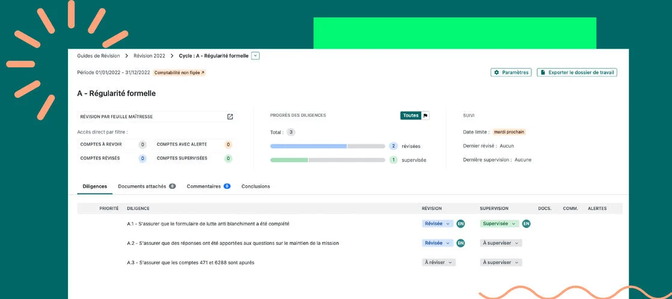Open A.2 À superviser dropdown
The image size is (672, 299).
pyautogui.click(x=501, y=243)
